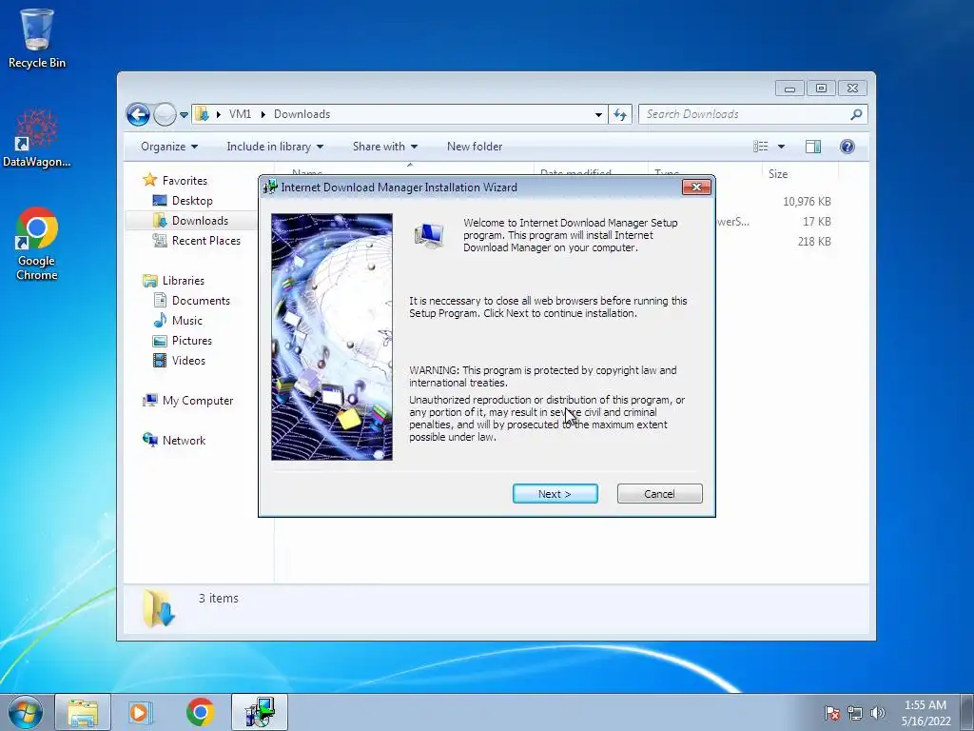This screenshot has height=731, width=974.
Task: Expand the address bar history dropdown
Action: pos(598,114)
